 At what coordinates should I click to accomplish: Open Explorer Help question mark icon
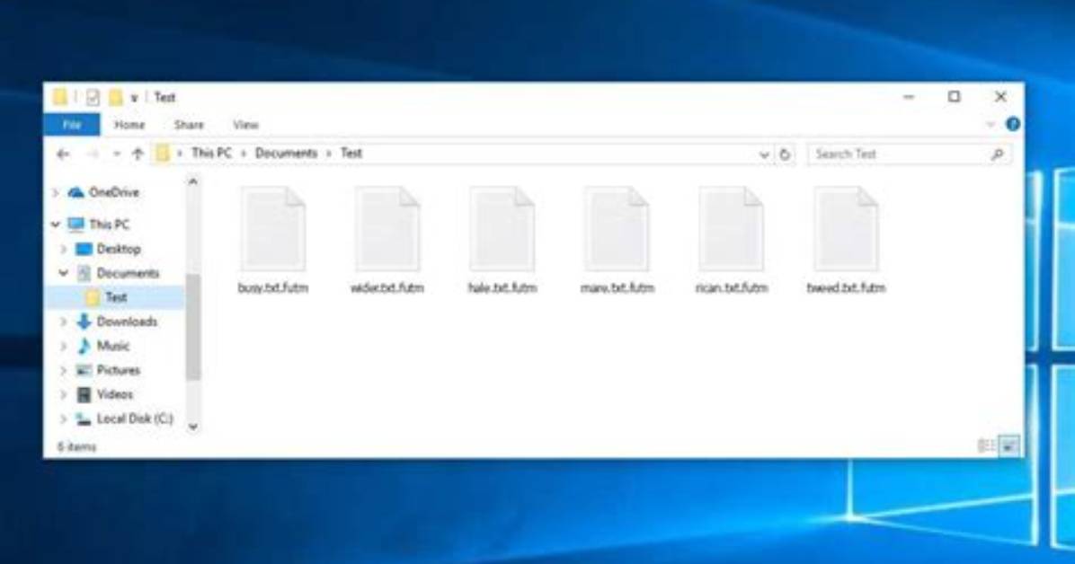click(x=1013, y=125)
